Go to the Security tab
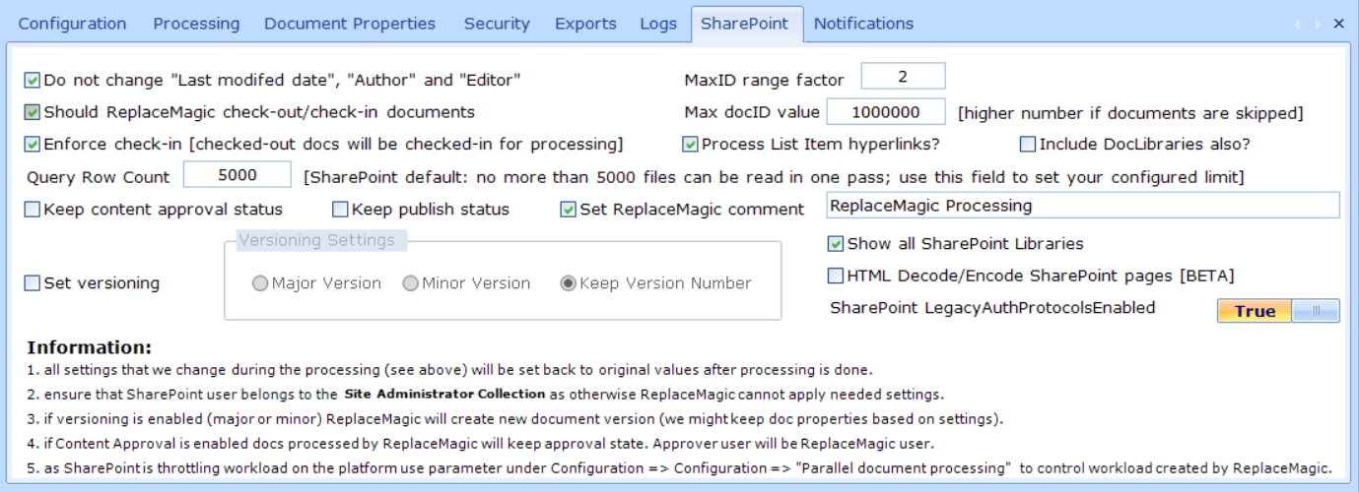1359x492 pixels. point(497,23)
